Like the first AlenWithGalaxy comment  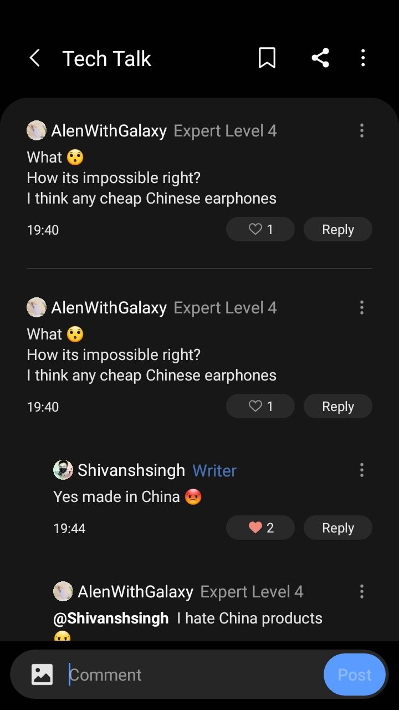(260, 229)
